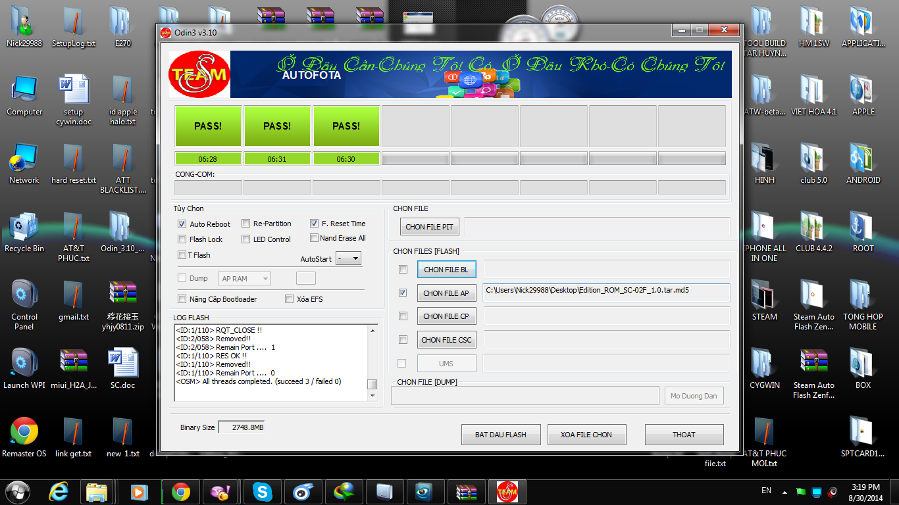Click CHON FILE PIT button
Viewport: 899px width, 505px height.
(429, 227)
